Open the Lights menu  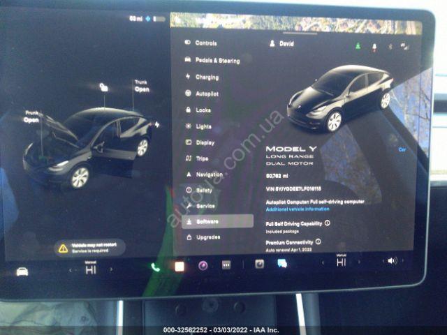(198, 126)
